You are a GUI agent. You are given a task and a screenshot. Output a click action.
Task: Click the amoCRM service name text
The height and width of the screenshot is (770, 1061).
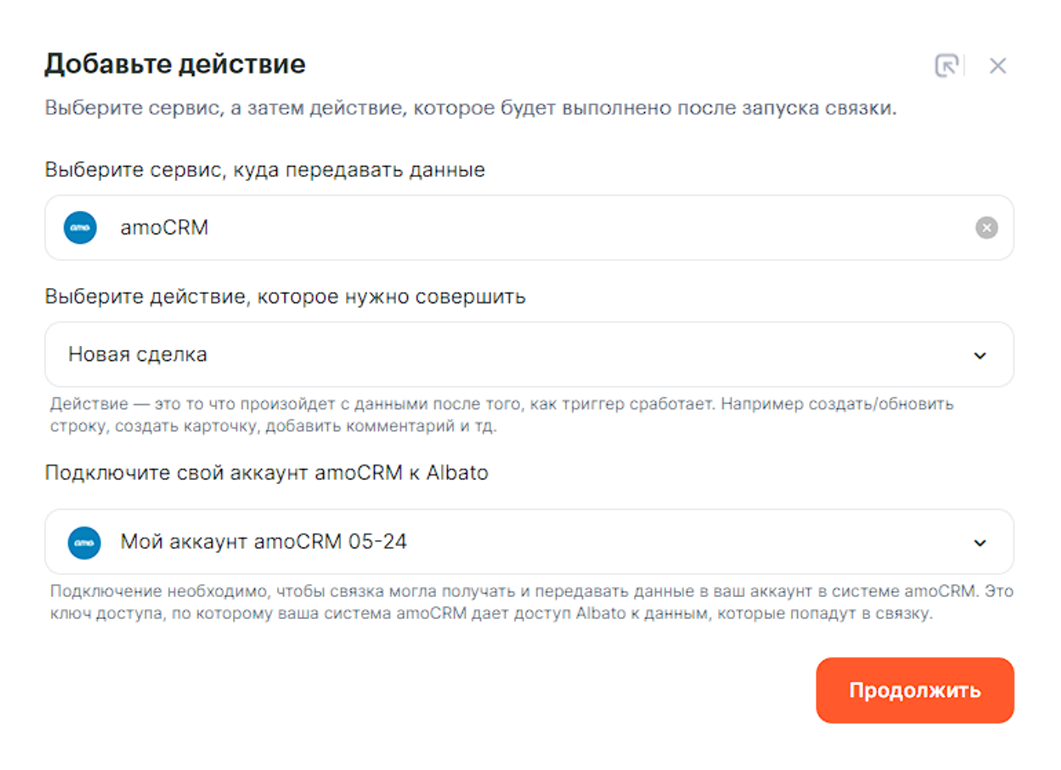tap(164, 228)
